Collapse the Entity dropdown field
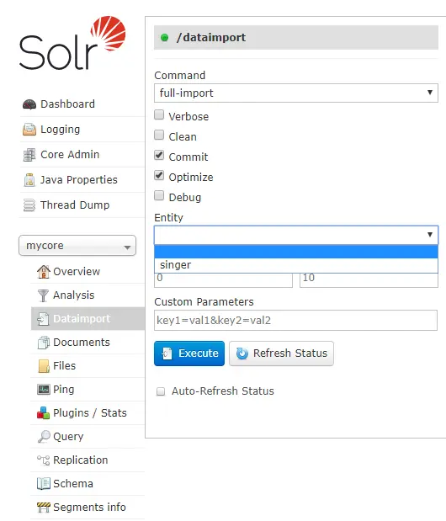 pyautogui.click(x=296, y=235)
